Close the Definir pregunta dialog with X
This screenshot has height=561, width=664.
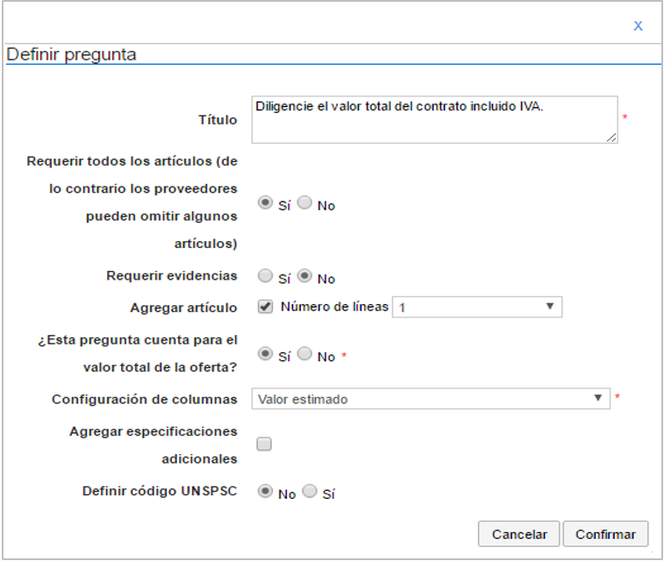pos(638,25)
